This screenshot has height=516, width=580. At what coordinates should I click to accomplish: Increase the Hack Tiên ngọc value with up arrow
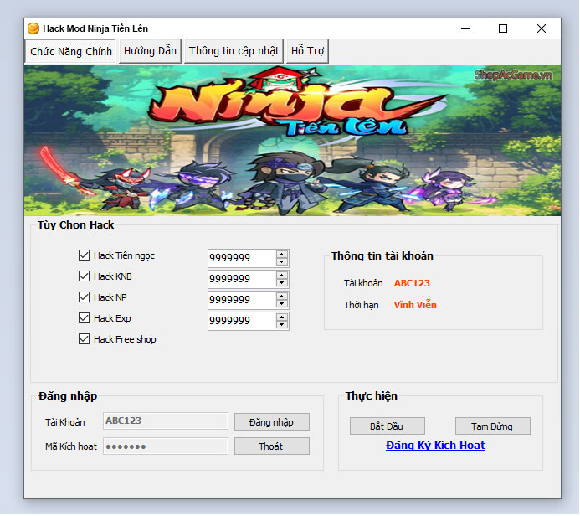(x=282, y=255)
